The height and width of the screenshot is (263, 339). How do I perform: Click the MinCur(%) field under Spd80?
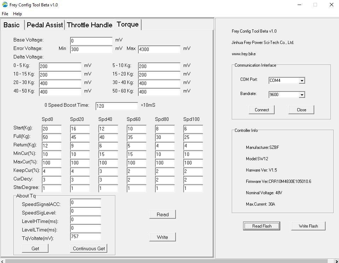point(165,154)
